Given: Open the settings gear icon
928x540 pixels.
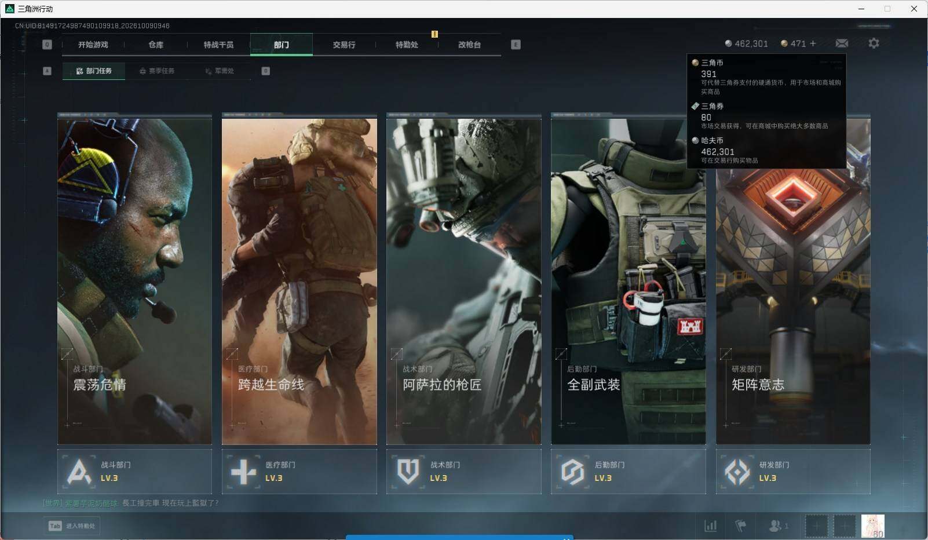Looking at the screenshot, I should point(874,43).
